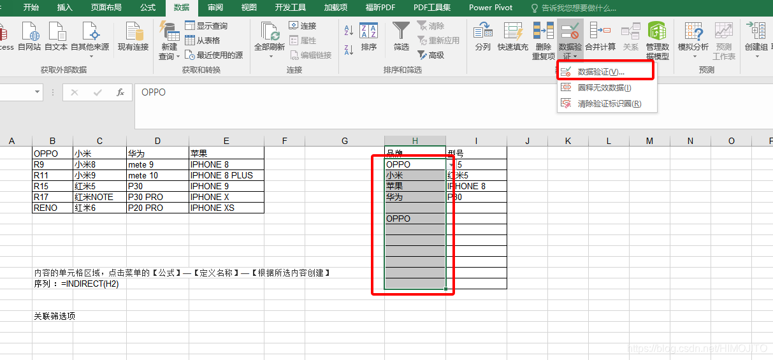773x360 pixels.
Task: Switch to the Power Pivot tab
Action: coord(491,8)
